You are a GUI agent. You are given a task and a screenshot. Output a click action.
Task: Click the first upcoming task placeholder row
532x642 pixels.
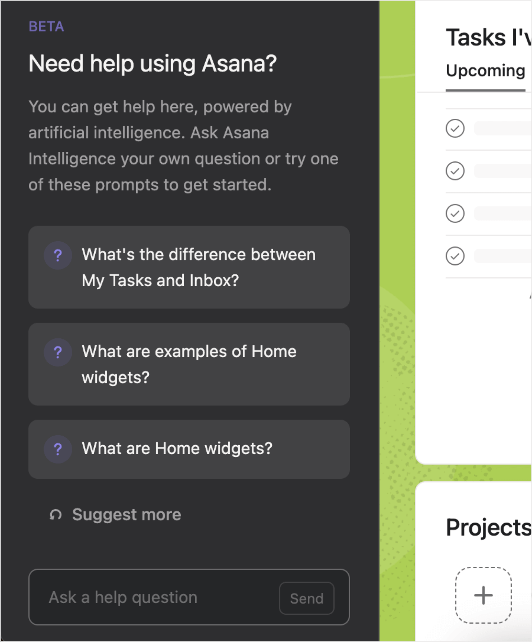tap(489, 128)
